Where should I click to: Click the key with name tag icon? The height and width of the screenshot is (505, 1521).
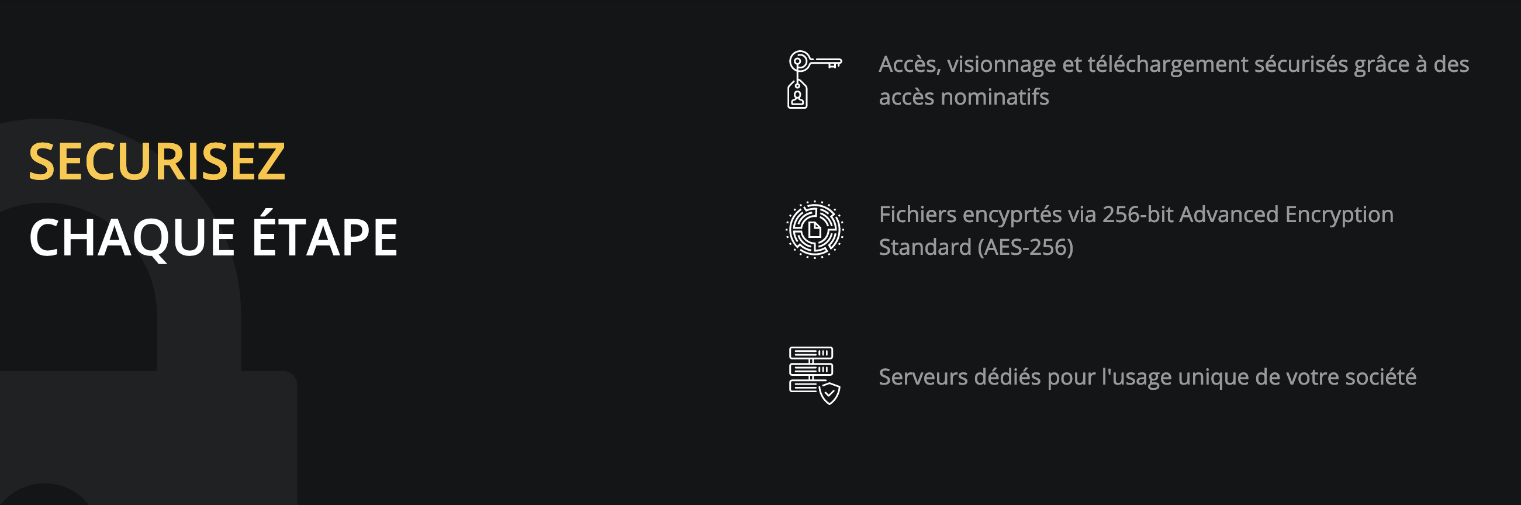(x=814, y=79)
